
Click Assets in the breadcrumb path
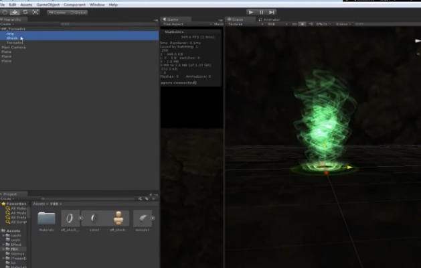(39, 204)
